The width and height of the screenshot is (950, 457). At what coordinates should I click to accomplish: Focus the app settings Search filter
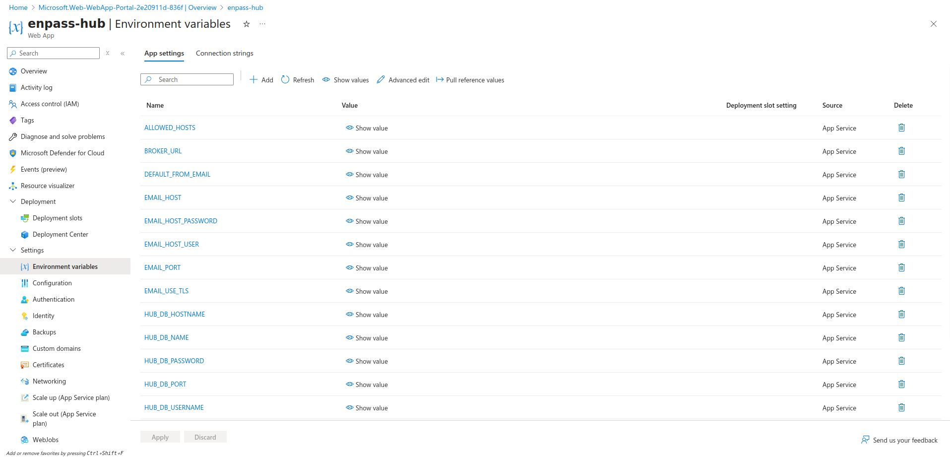(187, 79)
